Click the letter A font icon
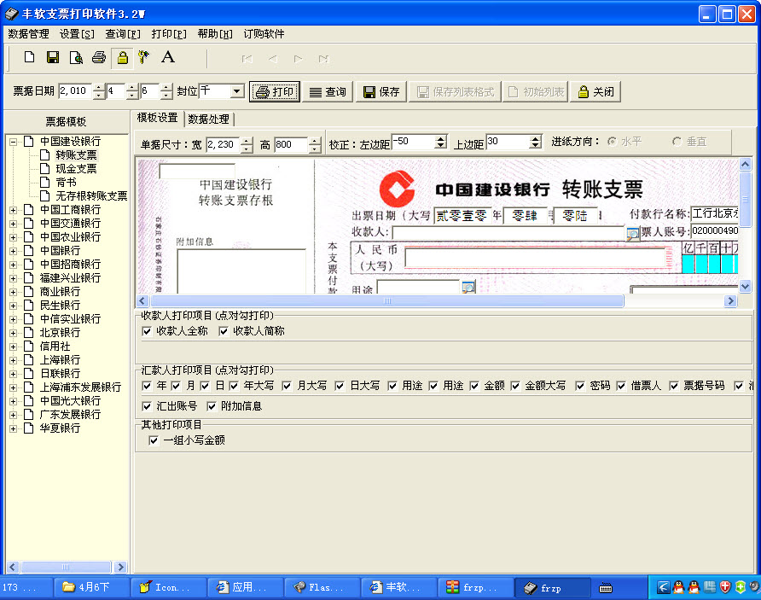The height and width of the screenshot is (600, 761). pos(168,57)
